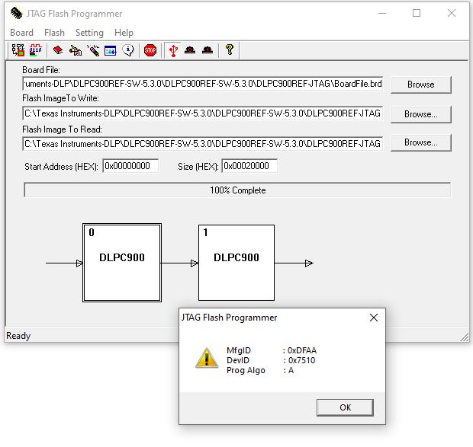Select DLPC900 device 0 in chain
Screen dimensions: 473x447
(122, 263)
